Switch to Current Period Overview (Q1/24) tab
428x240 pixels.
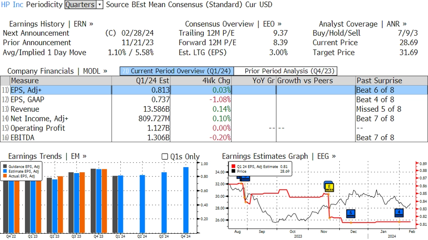pyautogui.click(x=177, y=71)
